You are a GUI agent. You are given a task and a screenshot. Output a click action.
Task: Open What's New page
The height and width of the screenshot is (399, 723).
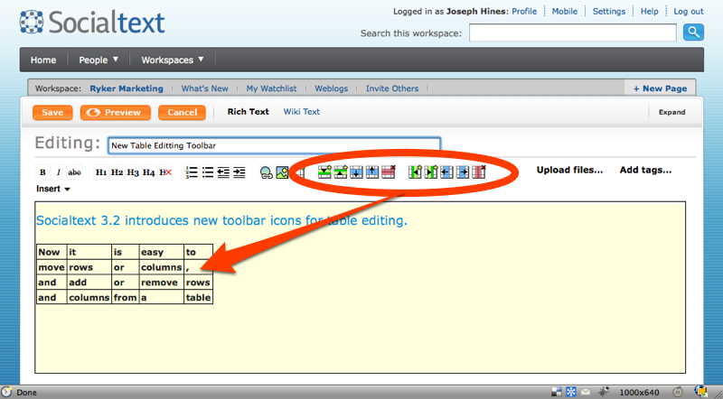205,88
